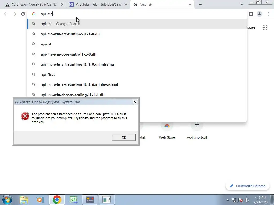This screenshot has height=205, width=274.
Task: Switch to the VirusTotal File tab
Action: 98,5
